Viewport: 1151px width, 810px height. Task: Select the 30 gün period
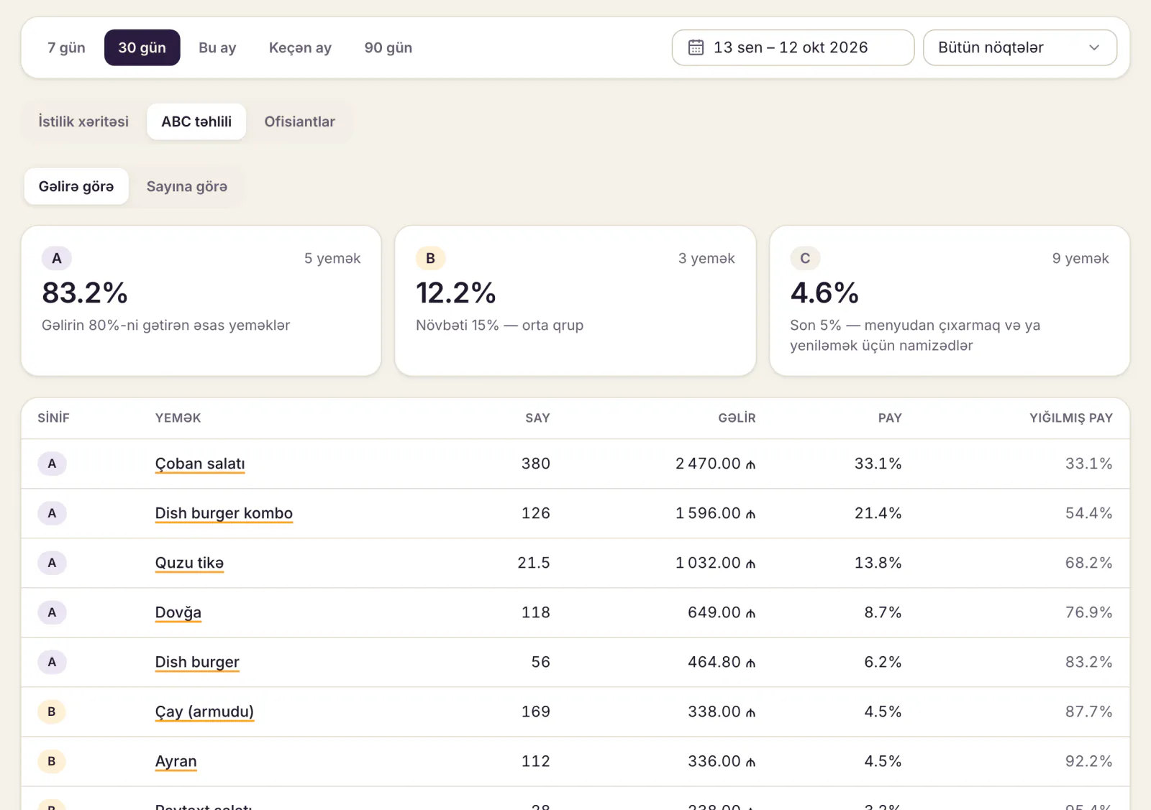pos(142,47)
